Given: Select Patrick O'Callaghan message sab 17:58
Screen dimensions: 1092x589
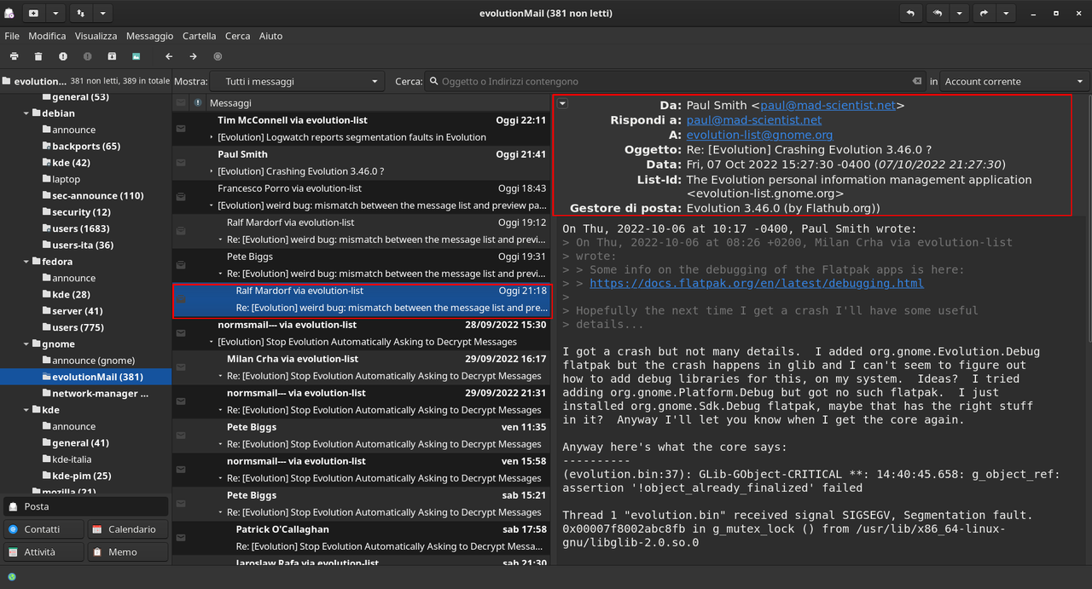Looking at the screenshot, I should pyautogui.click(x=361, y=538).
